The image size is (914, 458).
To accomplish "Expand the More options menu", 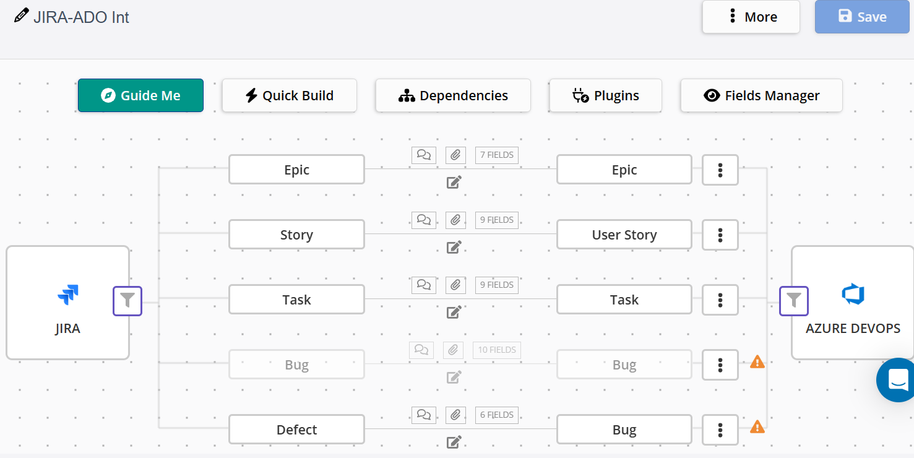I will click(x=751, y=17).
